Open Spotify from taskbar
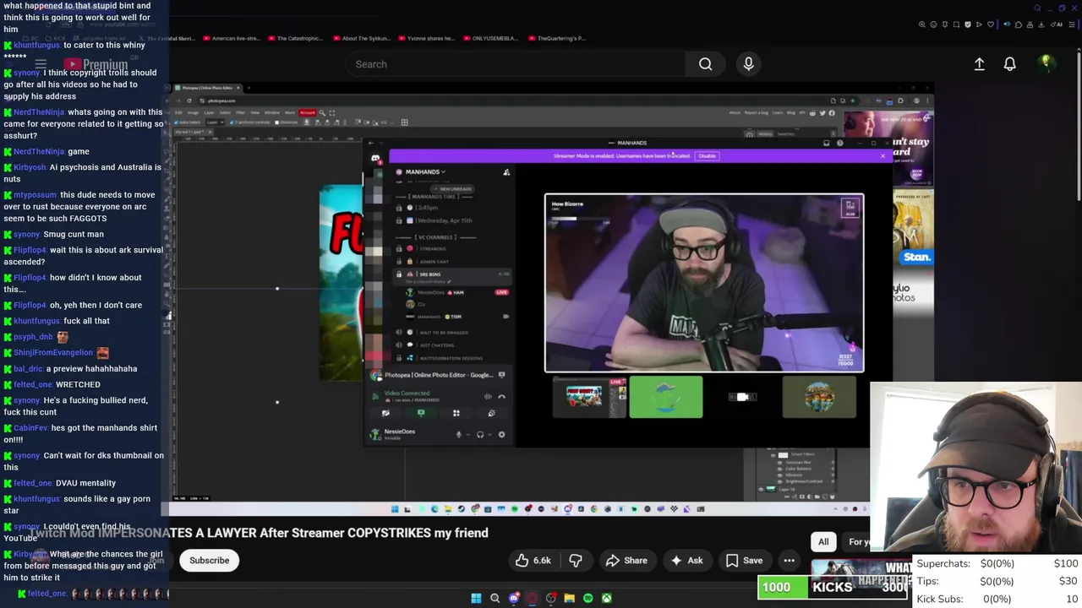This screenshot has width=1082, height=608. click(x=587, y=598)
